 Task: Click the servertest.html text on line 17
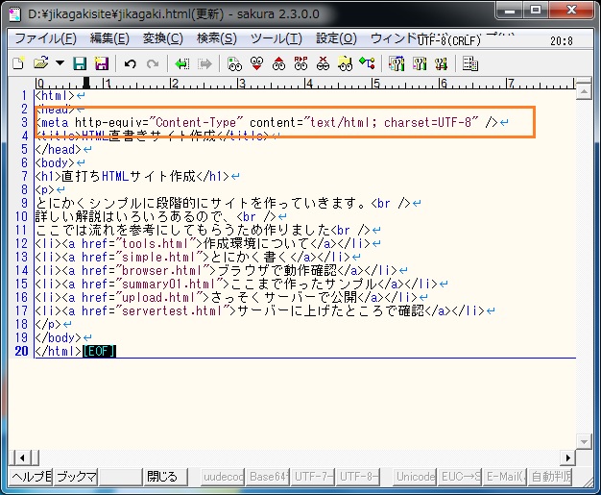click(172, 310)
